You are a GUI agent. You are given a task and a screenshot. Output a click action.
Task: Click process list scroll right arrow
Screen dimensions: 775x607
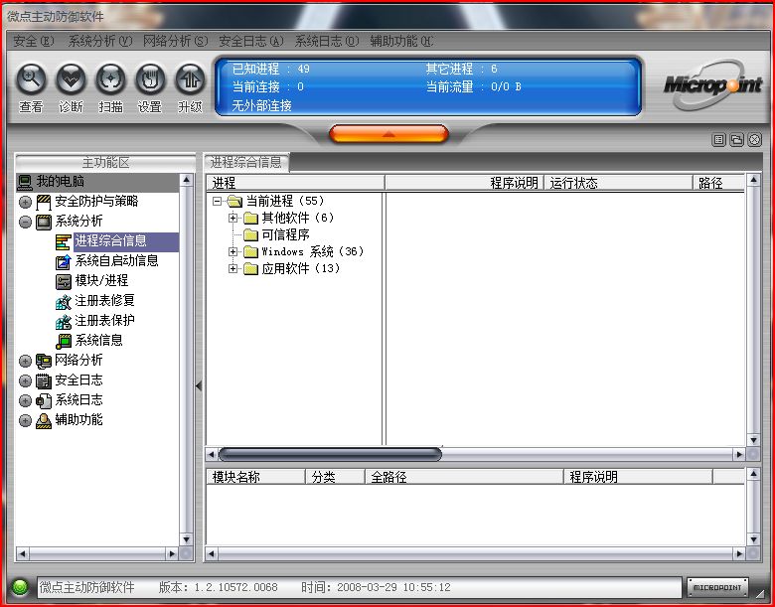(x=739, y=454)
